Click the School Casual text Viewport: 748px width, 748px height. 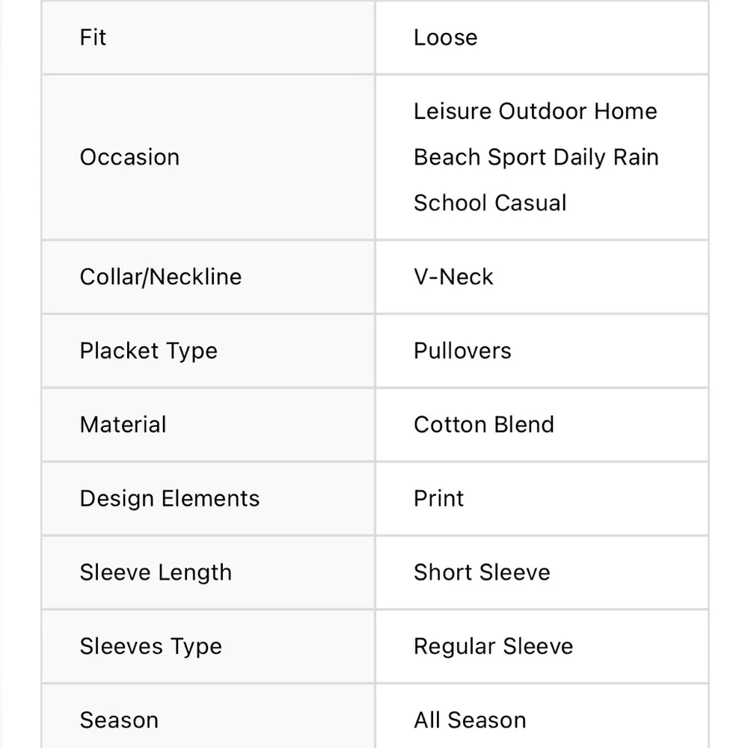coord(490,203)
